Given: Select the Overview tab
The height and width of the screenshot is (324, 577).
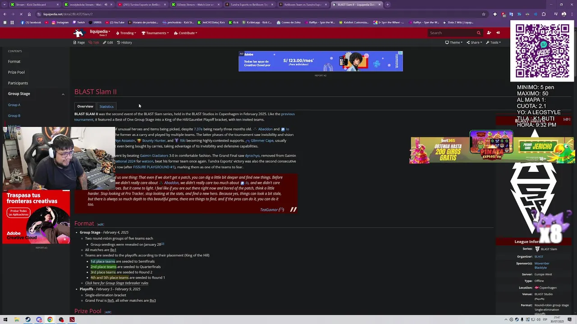Looking at the screenshot, I should (85, 107).
